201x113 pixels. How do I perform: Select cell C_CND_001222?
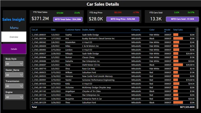pos(39,99)
